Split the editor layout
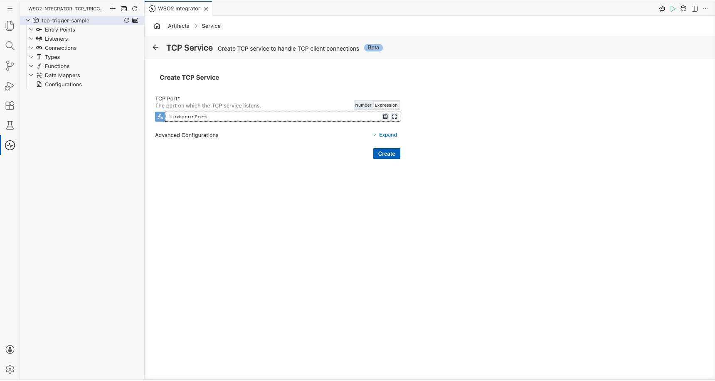 pos(695,9)
